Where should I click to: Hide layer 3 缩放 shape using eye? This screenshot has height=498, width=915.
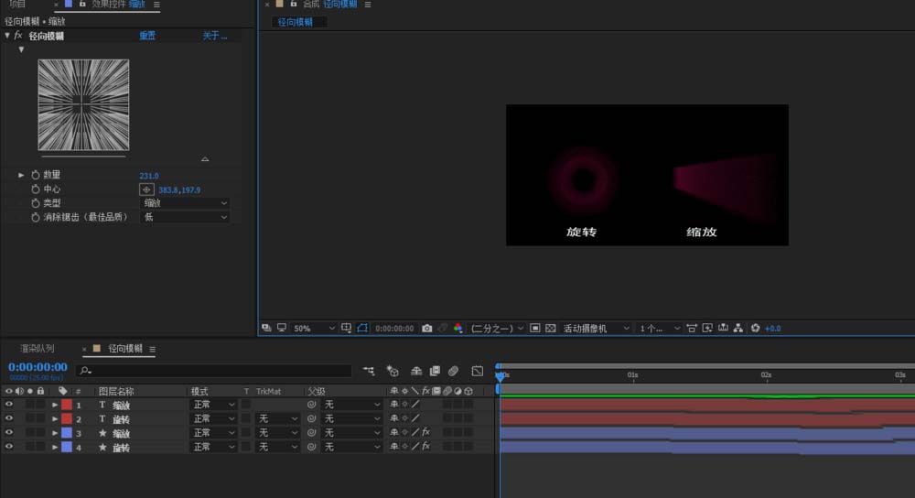click(9, 433)
